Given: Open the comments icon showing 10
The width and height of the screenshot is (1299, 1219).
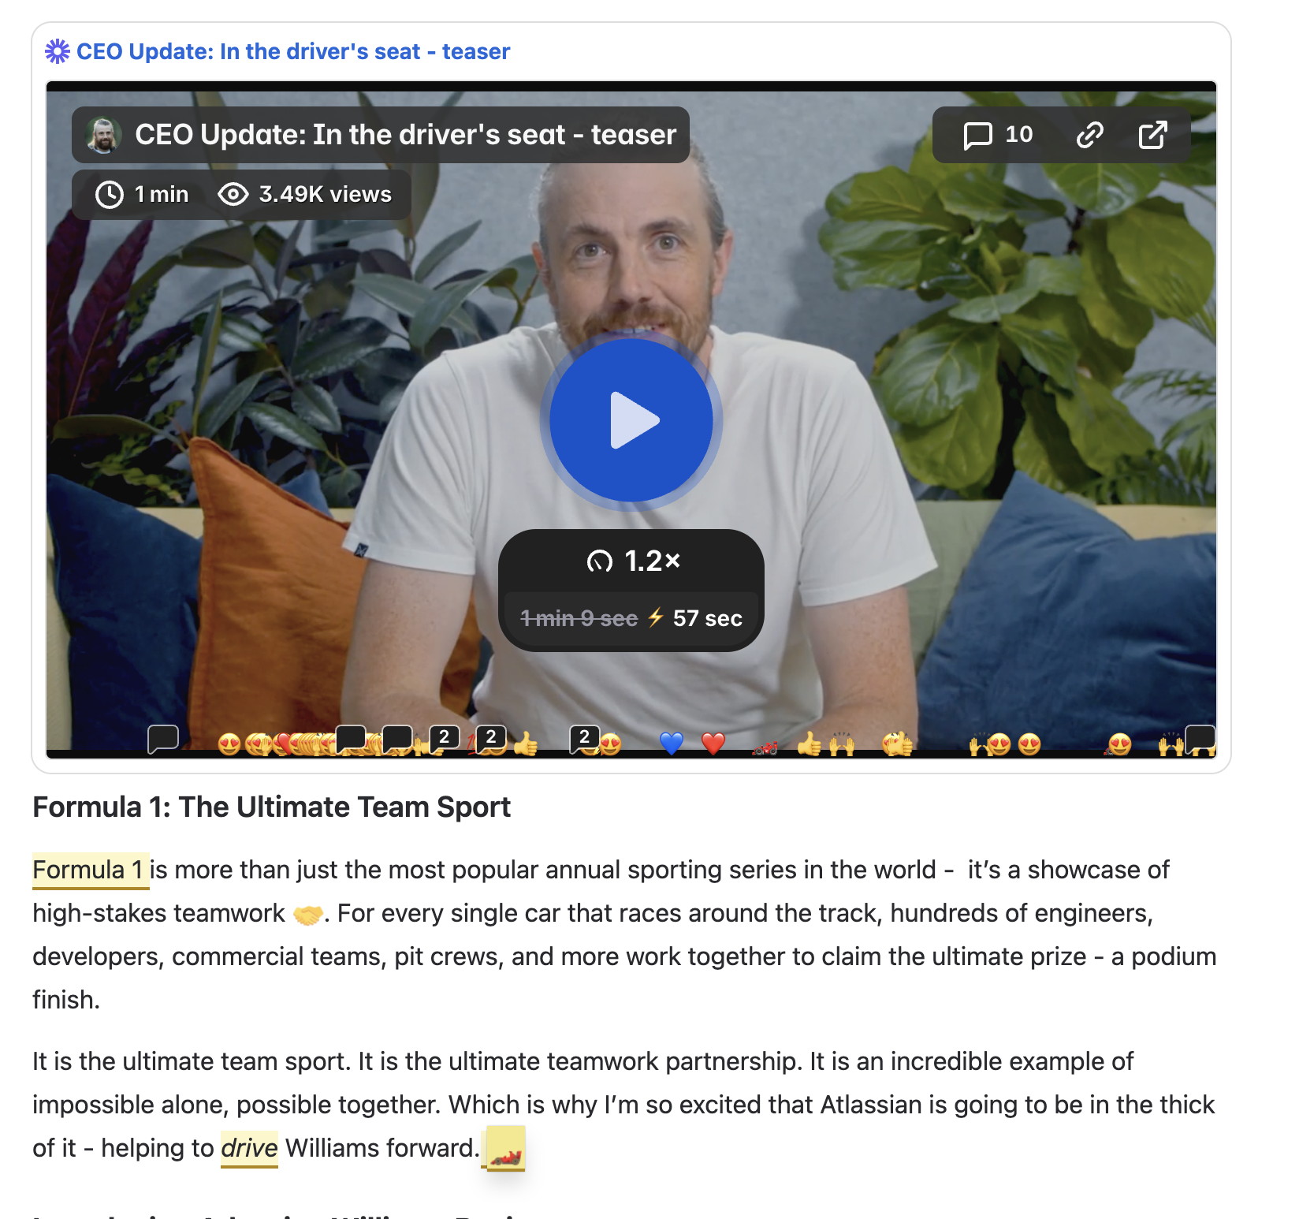Looking at the screenshot, I should pyautogui.click(x=998, y=135).
